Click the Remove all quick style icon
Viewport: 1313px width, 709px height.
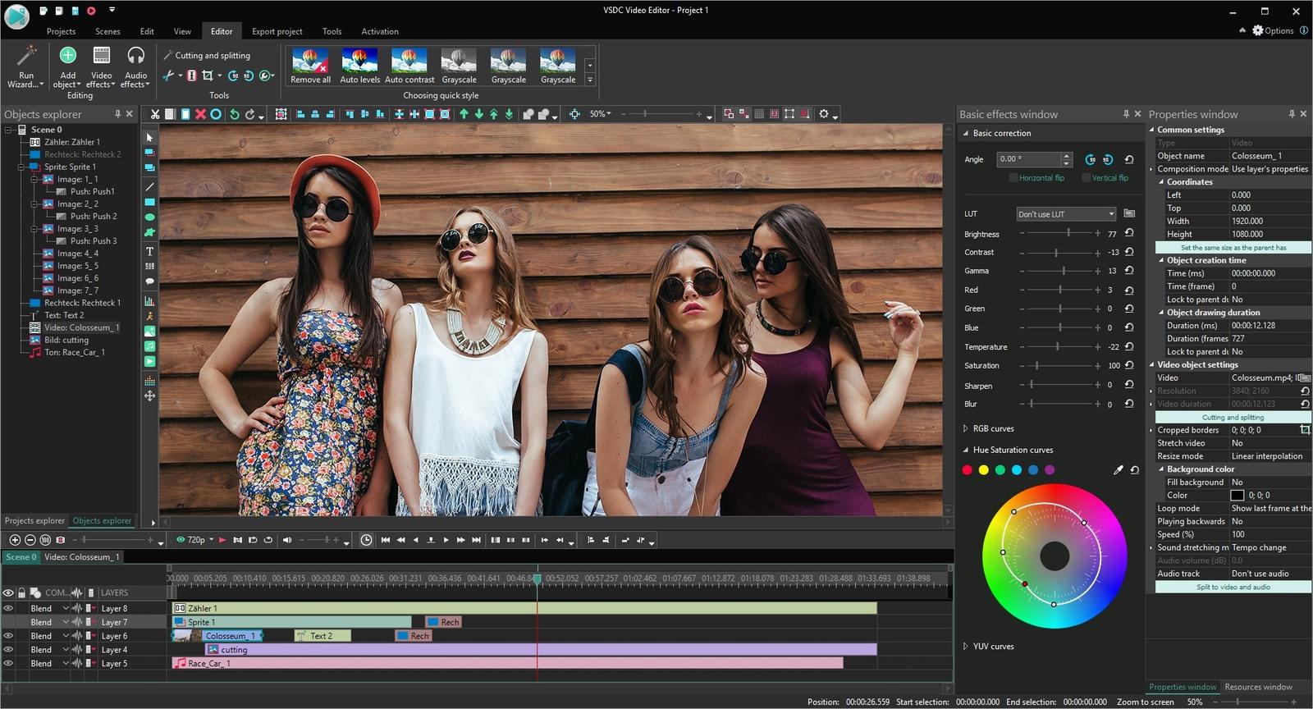310,61
